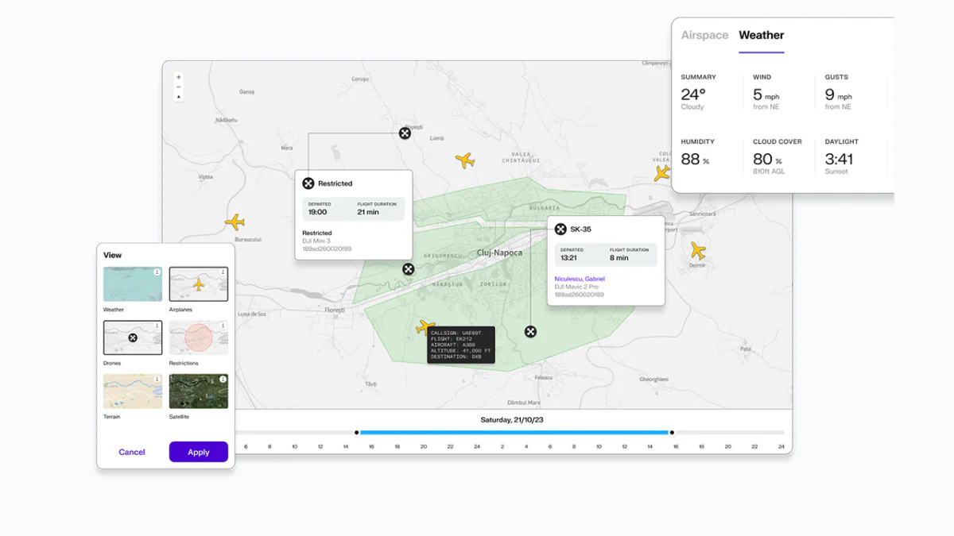Click the Restricted card title
Viewport: 954px width, 536px height.
335,183
